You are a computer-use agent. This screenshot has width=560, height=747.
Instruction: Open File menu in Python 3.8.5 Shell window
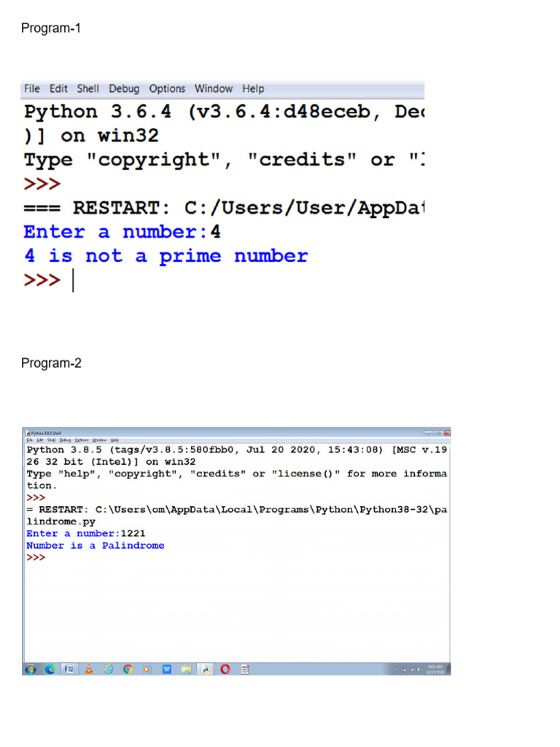pyautogui.click(x=29, y=440)
